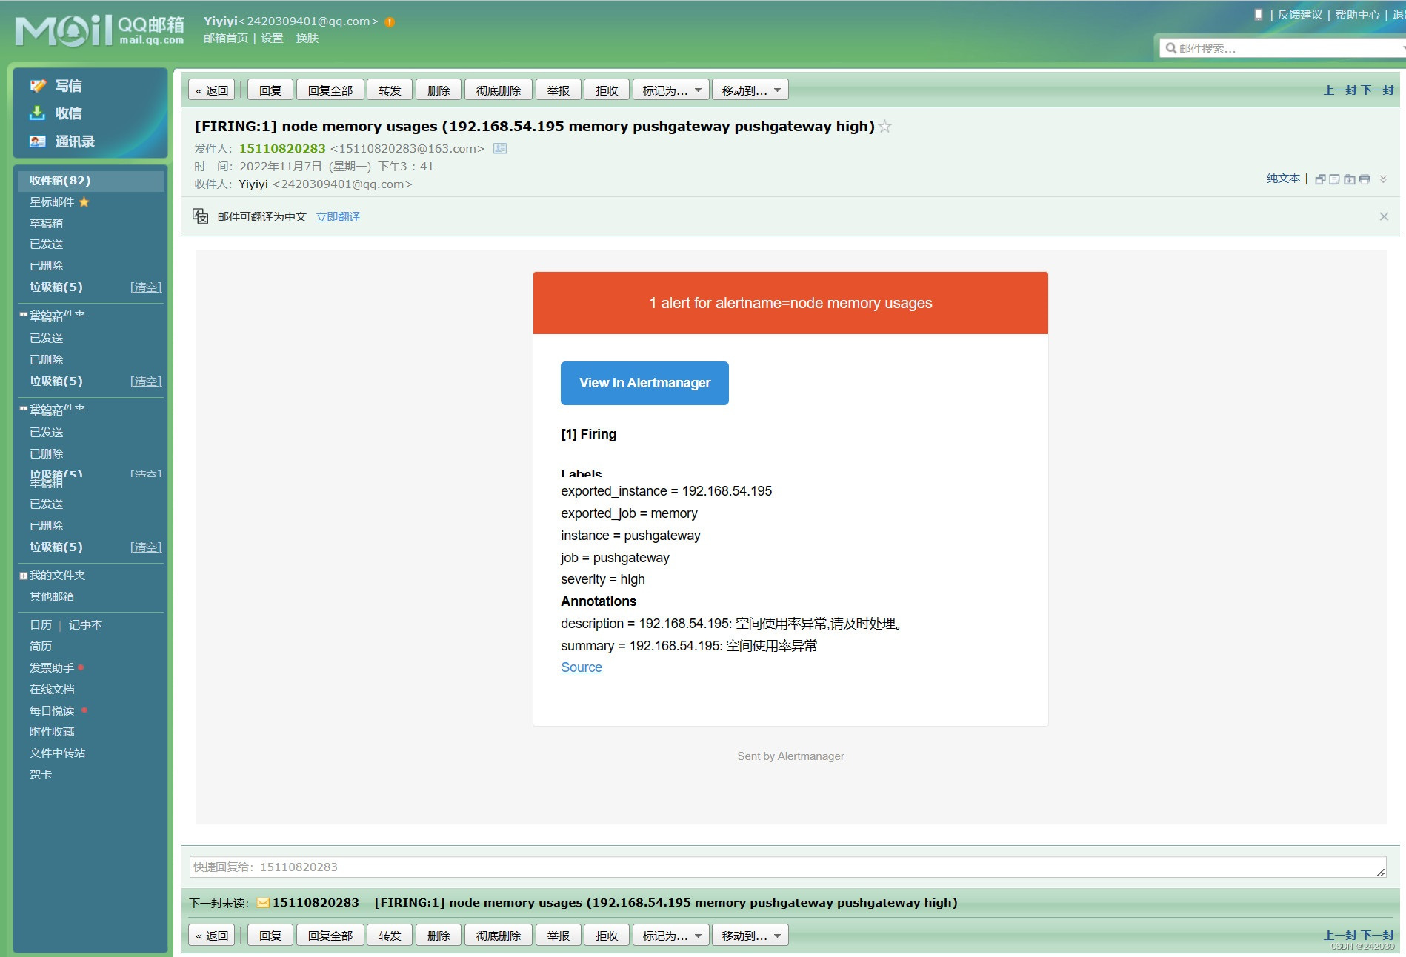Viewport: 1406px width, 957px height.
Task: Close the translation suggestion bar
Action: (1384, 216)
